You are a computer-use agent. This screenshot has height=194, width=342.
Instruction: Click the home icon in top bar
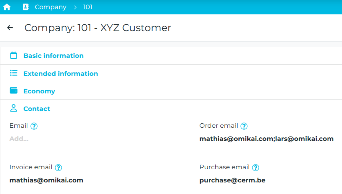7,7
